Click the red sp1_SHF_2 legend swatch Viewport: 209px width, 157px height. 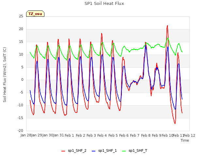(63, 151)
